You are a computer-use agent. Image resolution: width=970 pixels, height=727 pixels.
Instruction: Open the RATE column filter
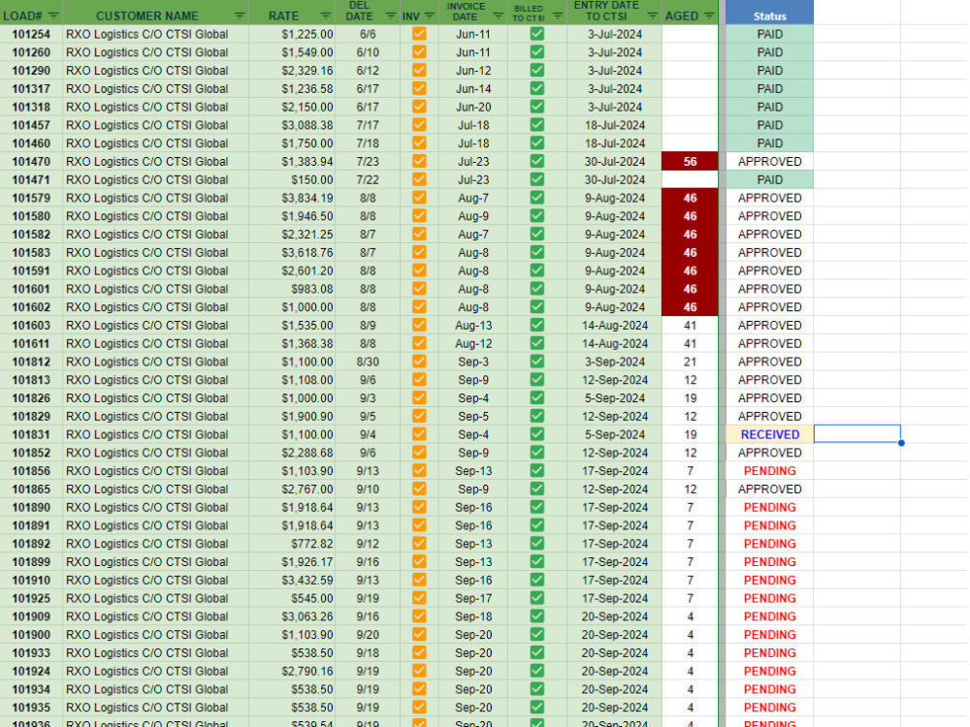326,16
